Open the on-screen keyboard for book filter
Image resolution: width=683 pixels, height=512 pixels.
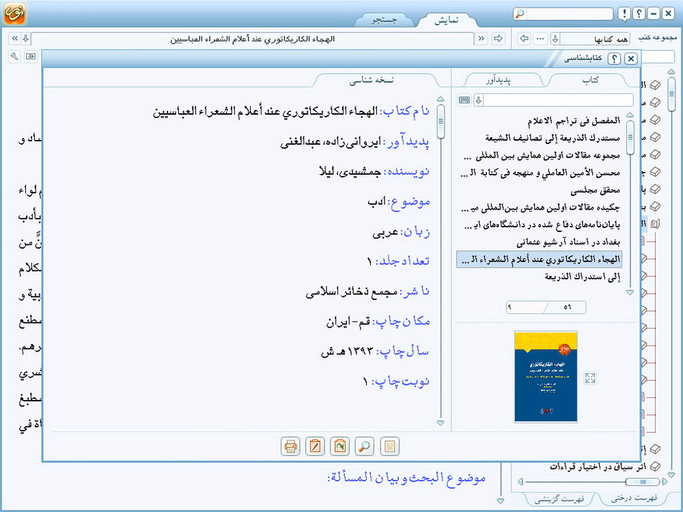click(464, 100)
